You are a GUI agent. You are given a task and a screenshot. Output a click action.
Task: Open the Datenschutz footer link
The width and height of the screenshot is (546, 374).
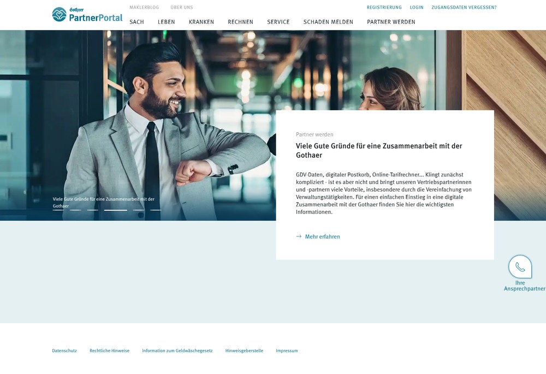point(64,351)
